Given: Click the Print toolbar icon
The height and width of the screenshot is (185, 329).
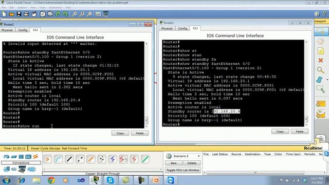Looking at the screenshot, I should [x=26, y=14].
